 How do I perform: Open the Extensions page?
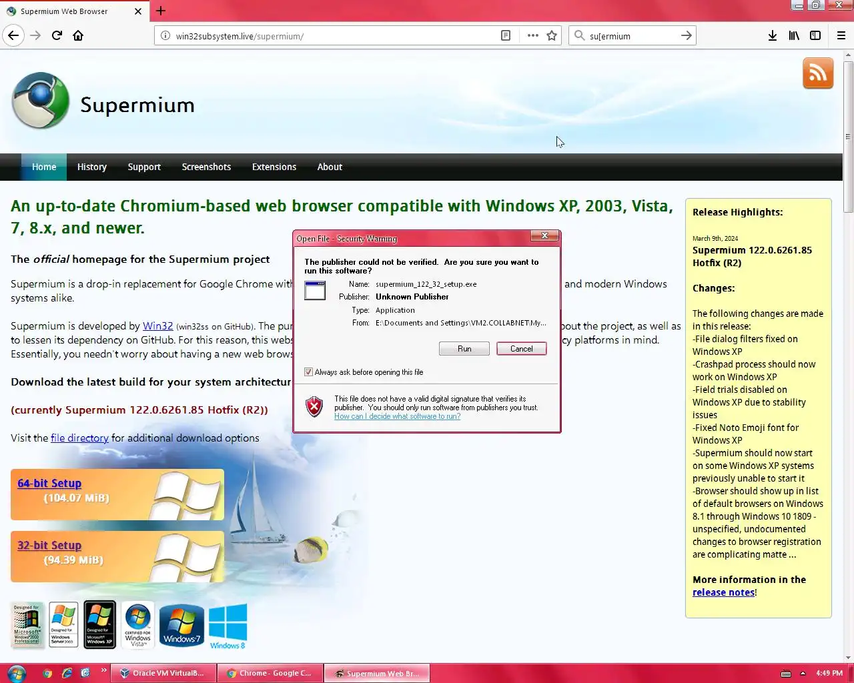point(274,167)
